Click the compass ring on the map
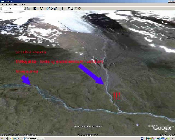This screenshot has width=175, height=140. click(x=165, y=20)
